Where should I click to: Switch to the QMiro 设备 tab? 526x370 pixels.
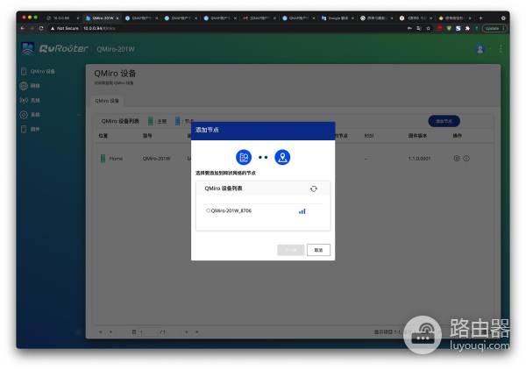(x=109, y=101)
